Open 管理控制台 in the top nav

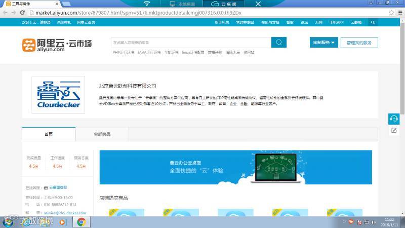[245, 22]
